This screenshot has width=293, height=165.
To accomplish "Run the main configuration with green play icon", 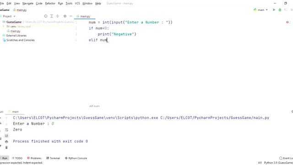I will [274, 10].
